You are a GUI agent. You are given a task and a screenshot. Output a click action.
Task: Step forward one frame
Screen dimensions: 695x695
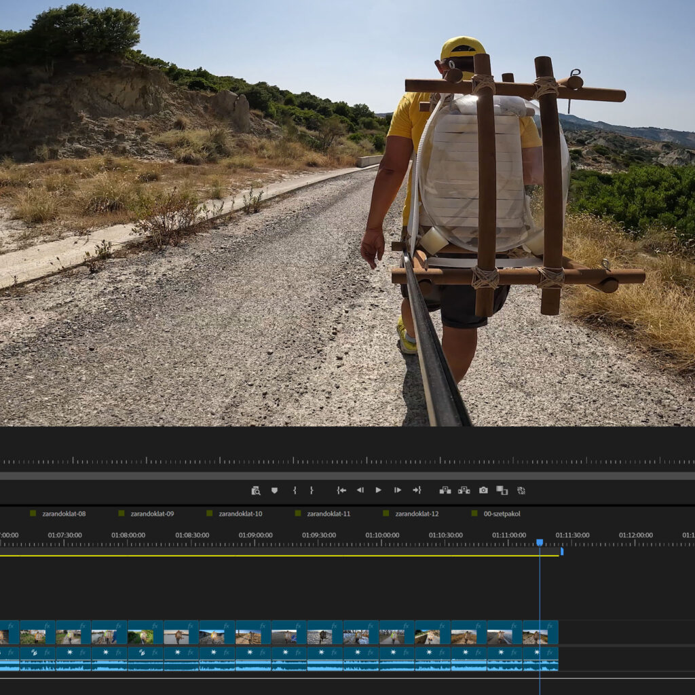[x=398, y=490]
